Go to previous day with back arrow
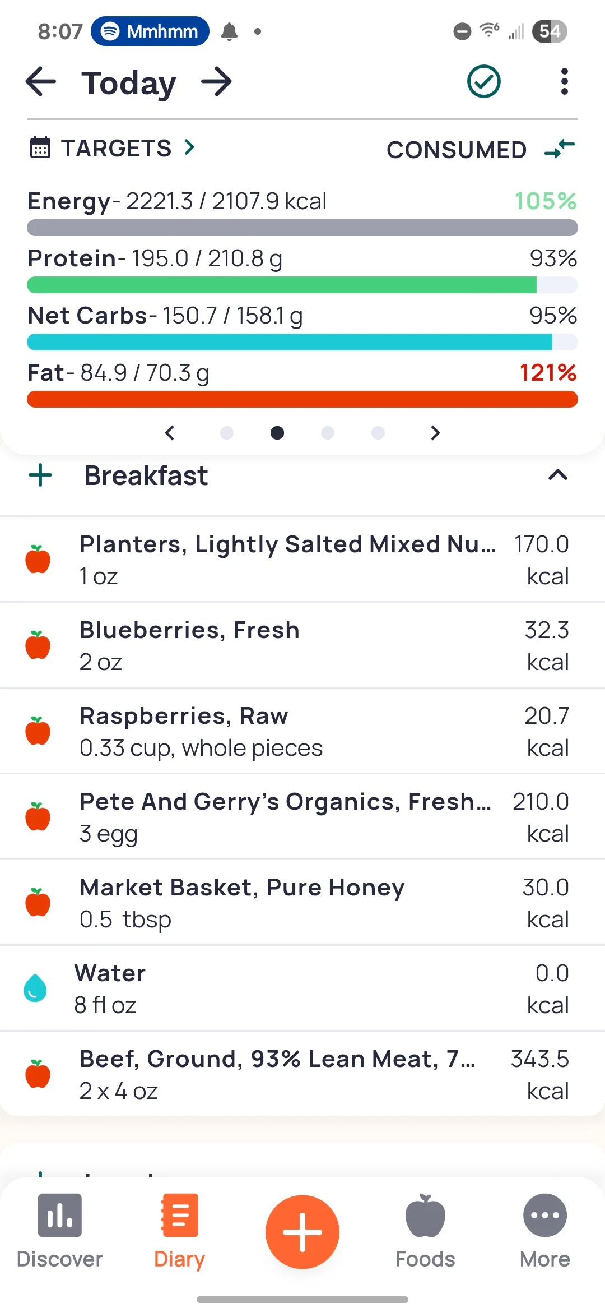Viewport: 605px width, 1312px height. [41, 82]
